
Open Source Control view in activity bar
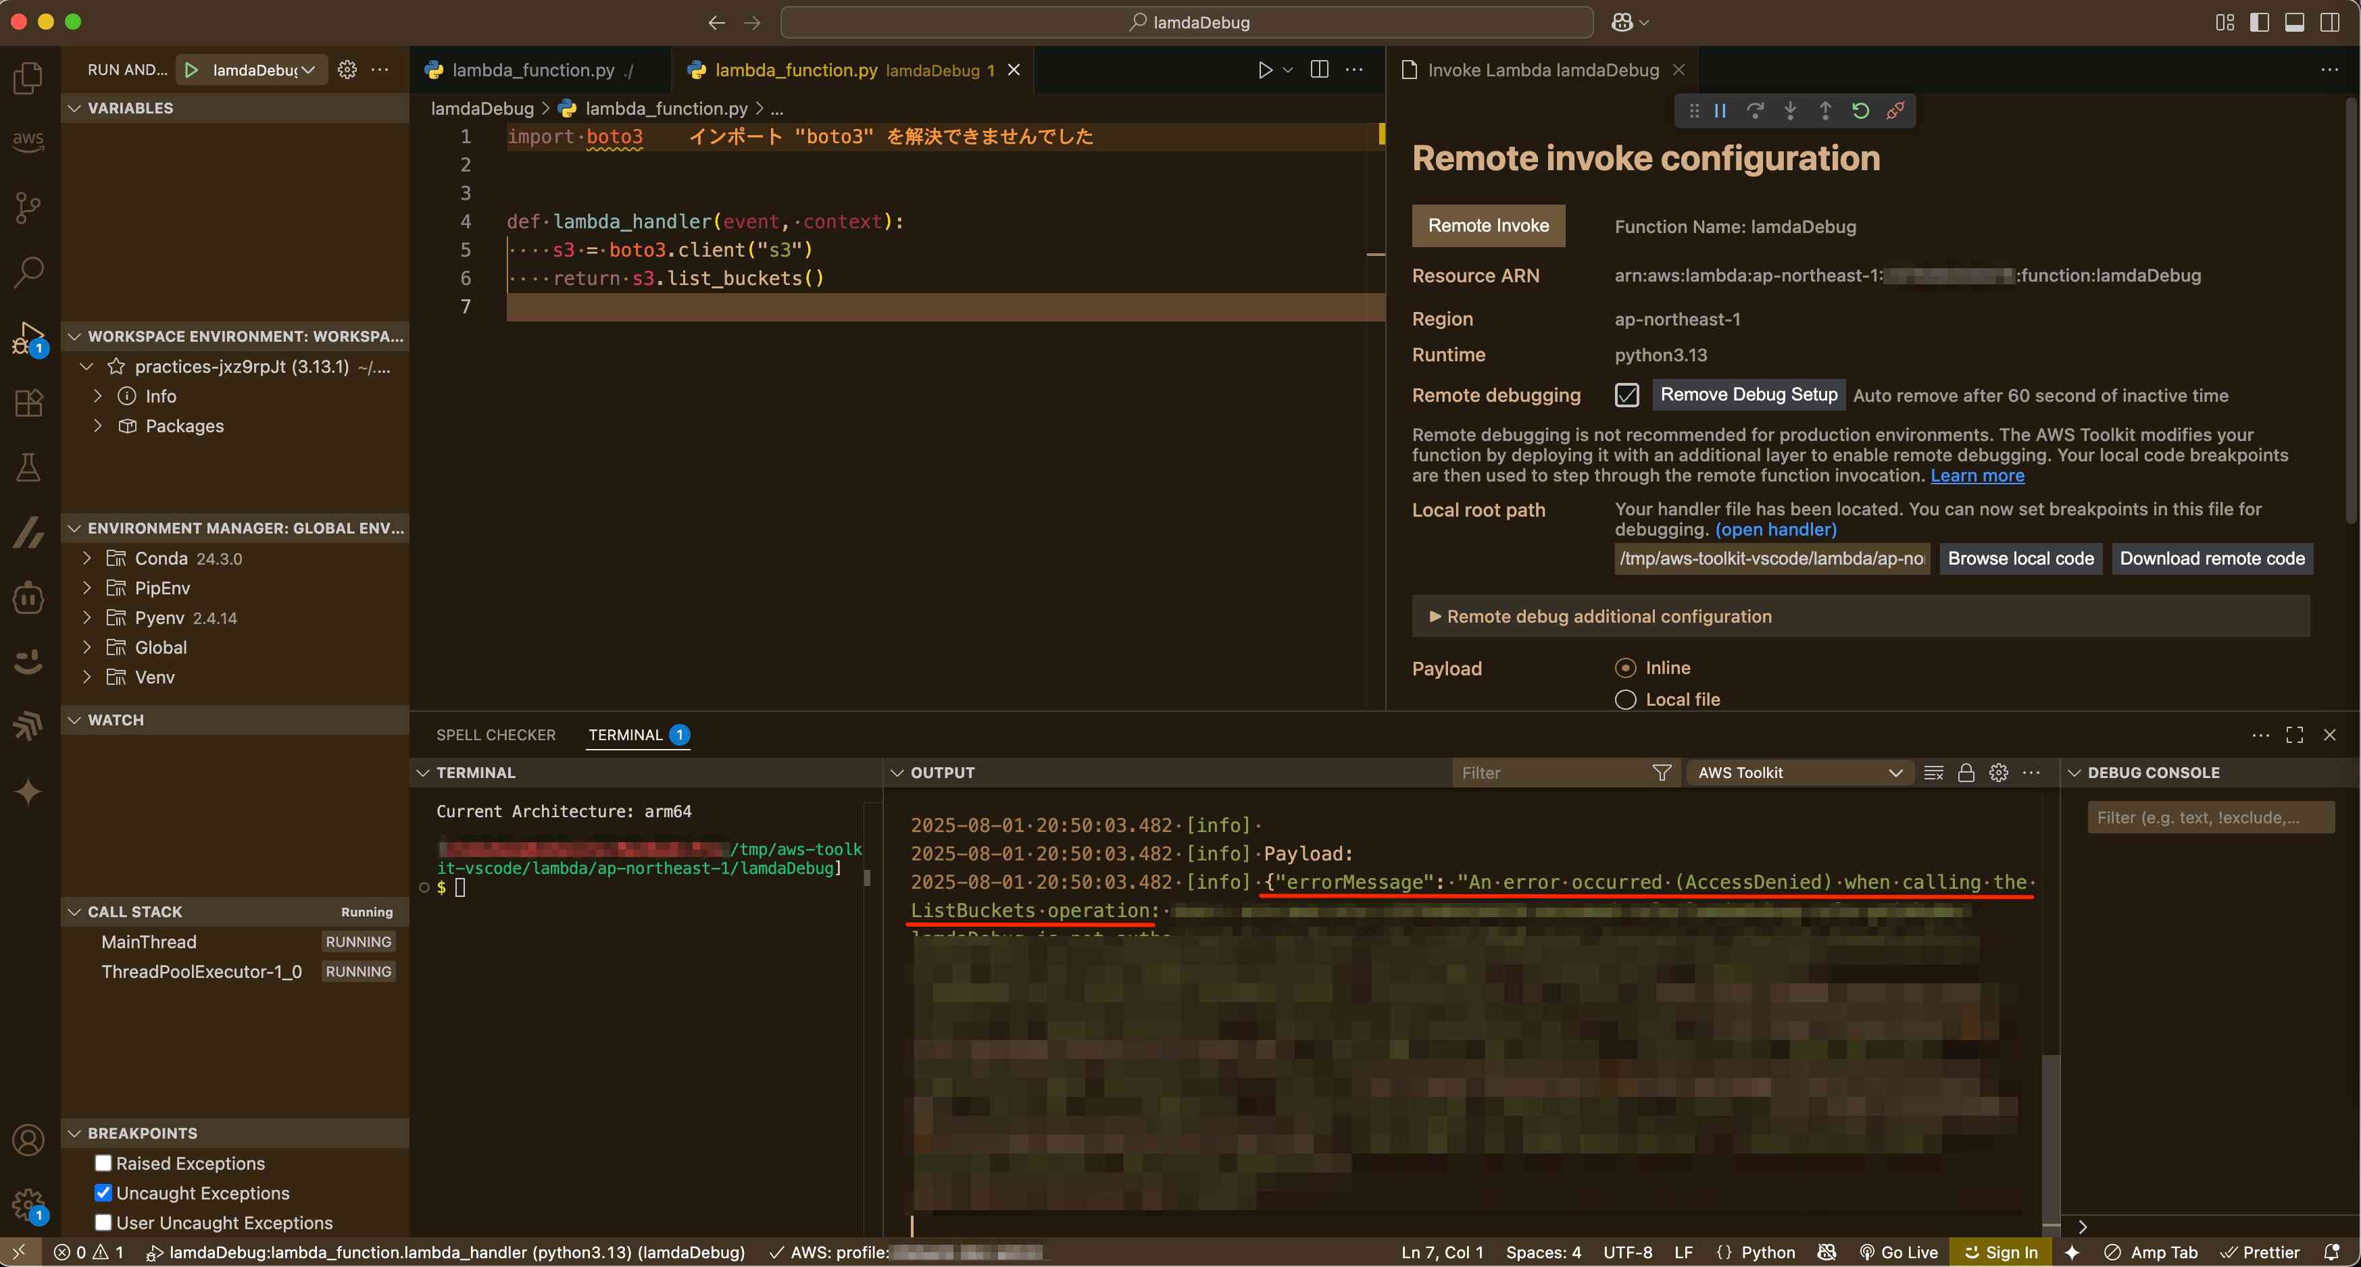[28, 207]
